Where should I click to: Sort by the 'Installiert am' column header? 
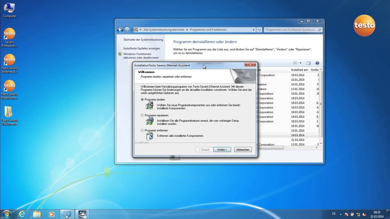pos(300,70)
